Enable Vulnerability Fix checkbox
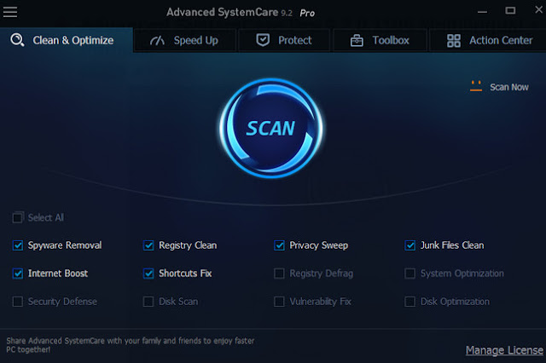The height and width of the screenshot is (363, 546). click(279, 302)
